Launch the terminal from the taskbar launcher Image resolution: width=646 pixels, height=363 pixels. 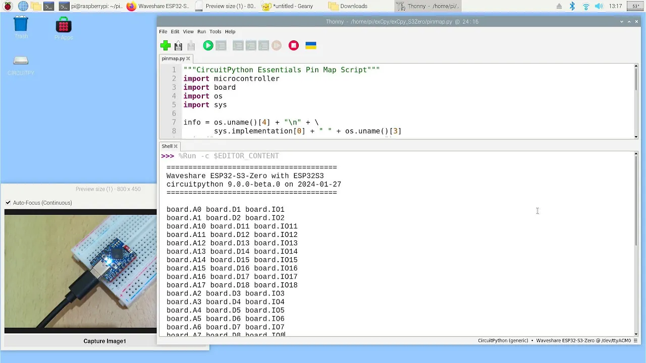tap(49, 6)
